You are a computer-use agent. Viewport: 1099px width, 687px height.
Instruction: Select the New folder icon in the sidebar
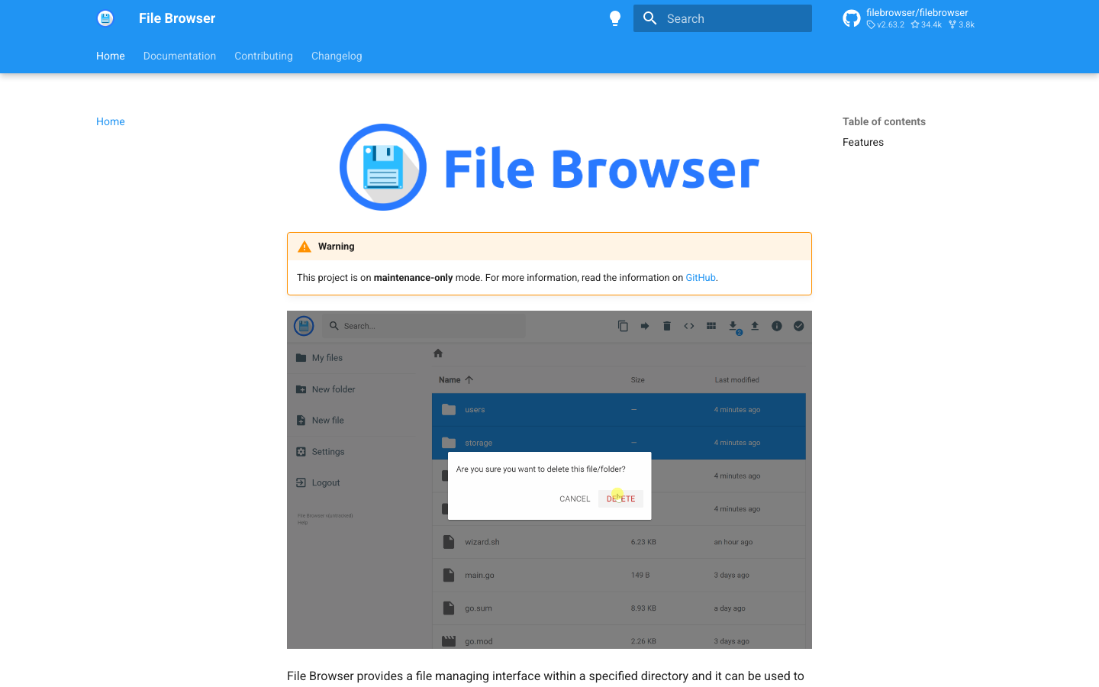coord(300,389)
